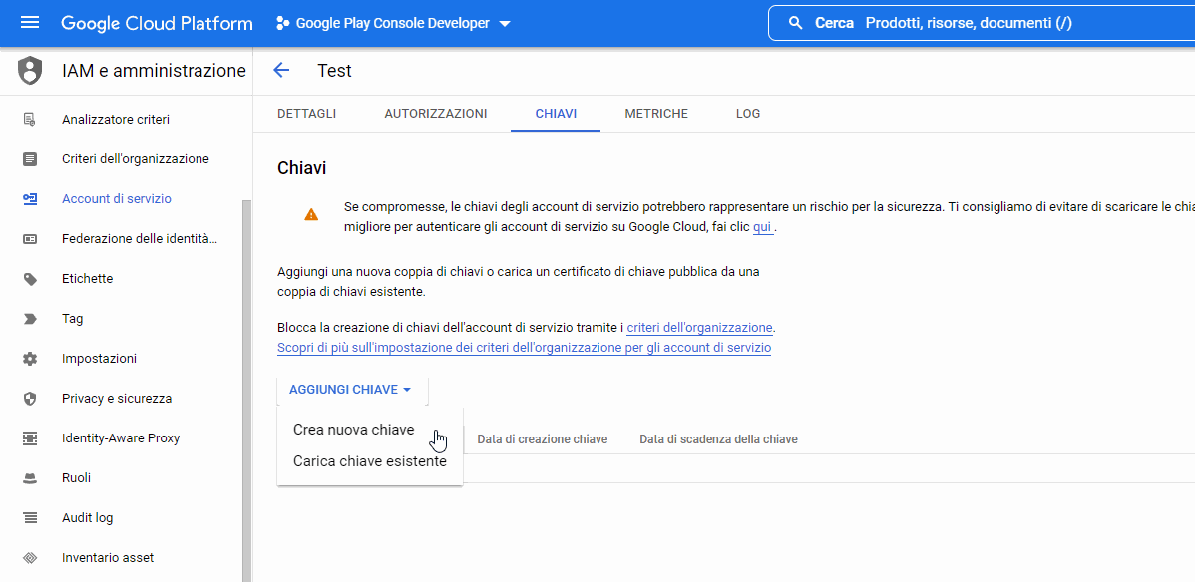Click the Analizzatore criteri sidebar icon

pyautogui.click(x=30, y=120)
